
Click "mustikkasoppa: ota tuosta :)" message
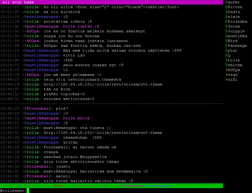[77, 128]
